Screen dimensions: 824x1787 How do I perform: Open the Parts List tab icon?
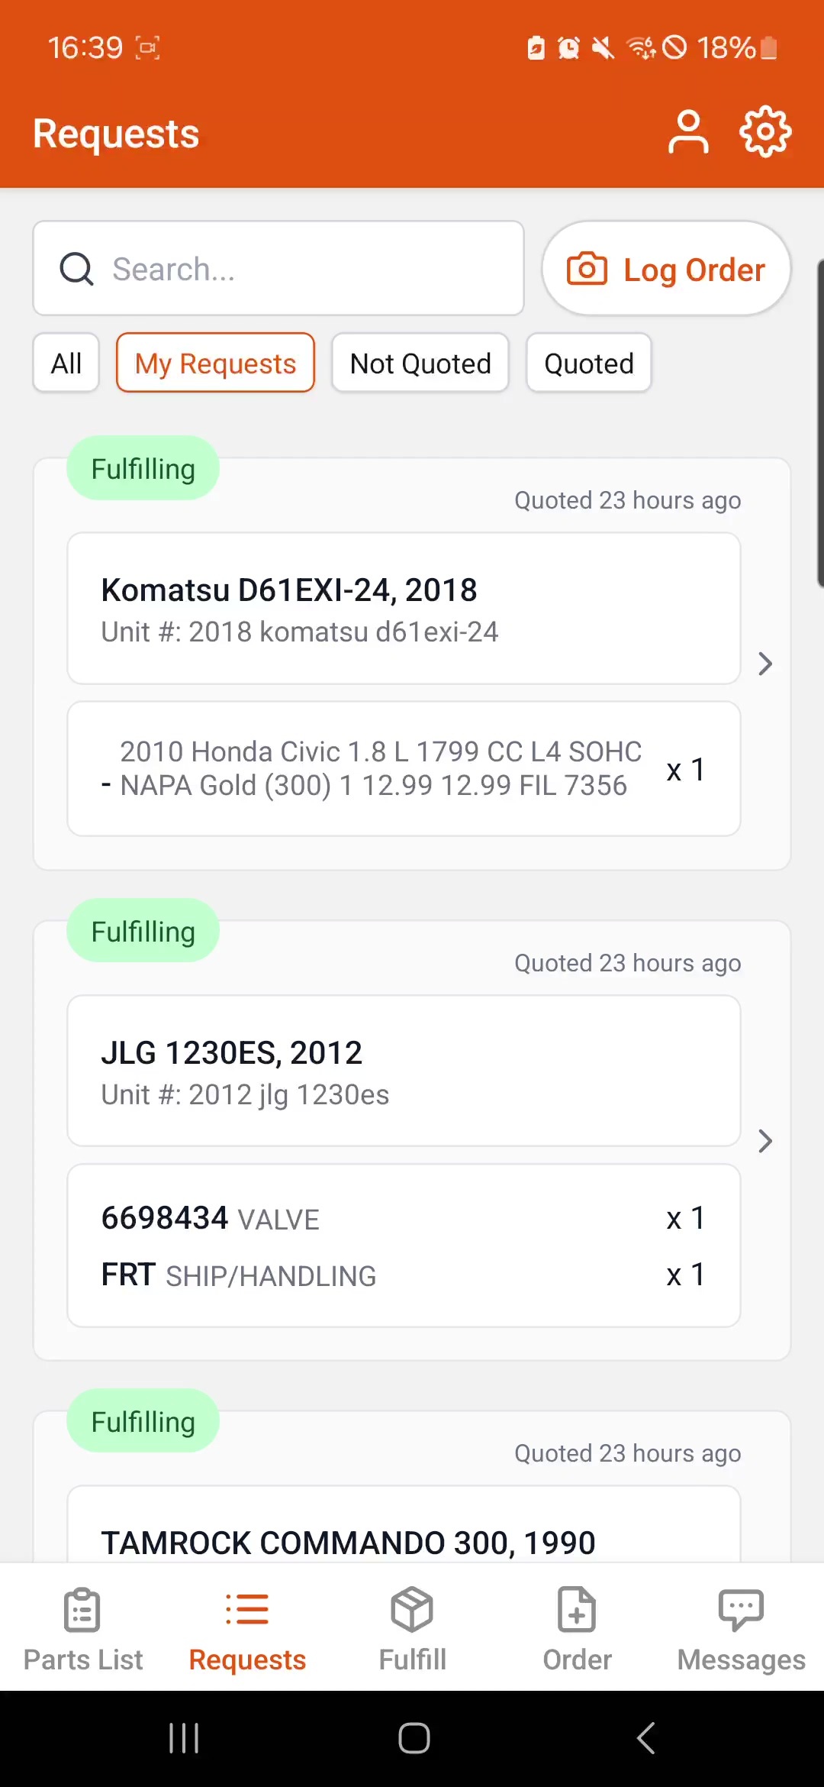tap(82, 1610)
